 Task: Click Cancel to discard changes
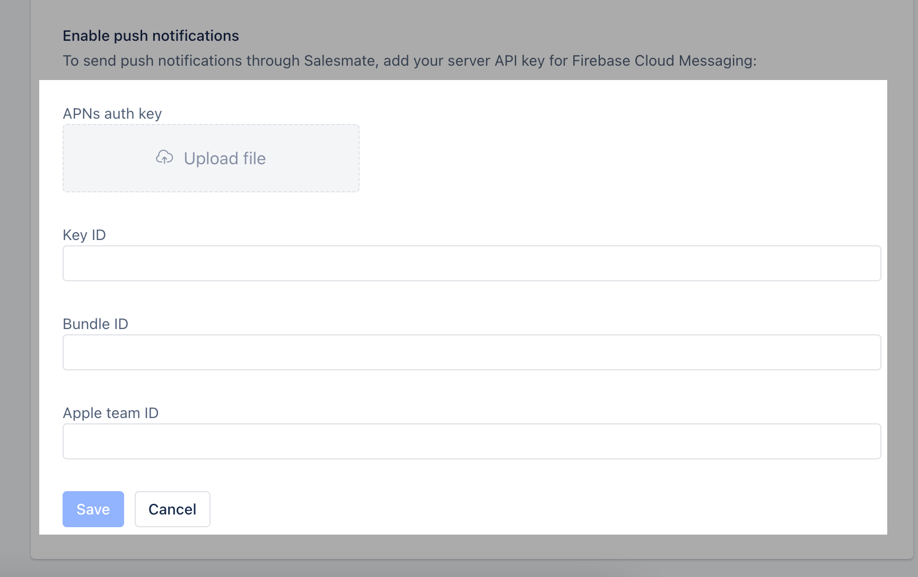click(172, 509)
